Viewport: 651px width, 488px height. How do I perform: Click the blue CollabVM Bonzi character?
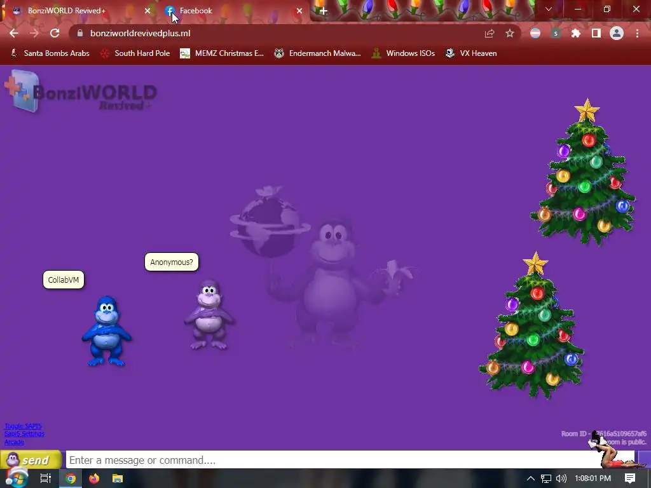click(x=107, y=331)
